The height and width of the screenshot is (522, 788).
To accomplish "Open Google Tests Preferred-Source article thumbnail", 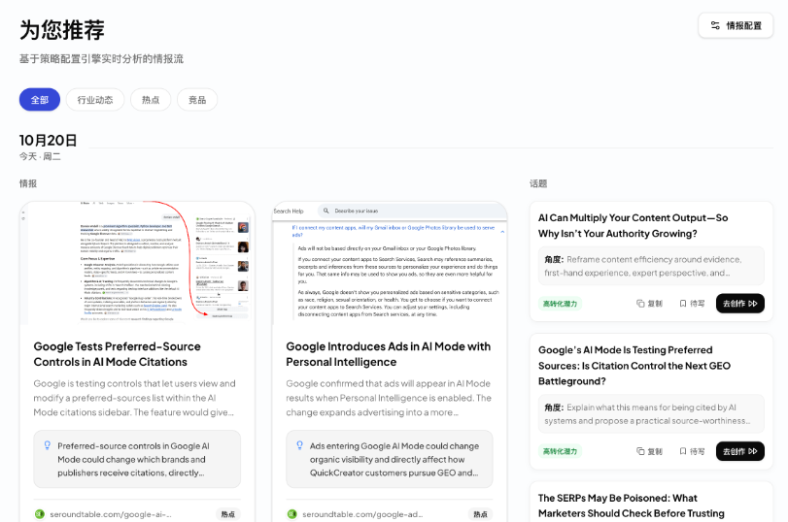I will pyautogui.click(x=137, y=263).
